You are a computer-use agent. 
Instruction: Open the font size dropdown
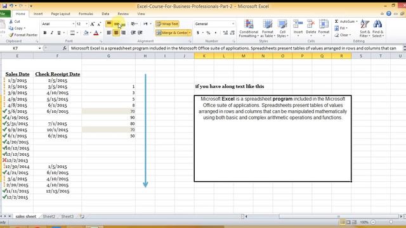click(x=86, y=24)
